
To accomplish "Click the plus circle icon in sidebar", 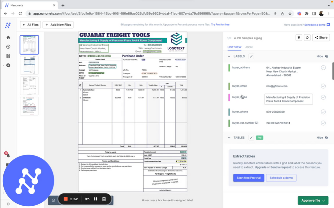I will [8, 47].
